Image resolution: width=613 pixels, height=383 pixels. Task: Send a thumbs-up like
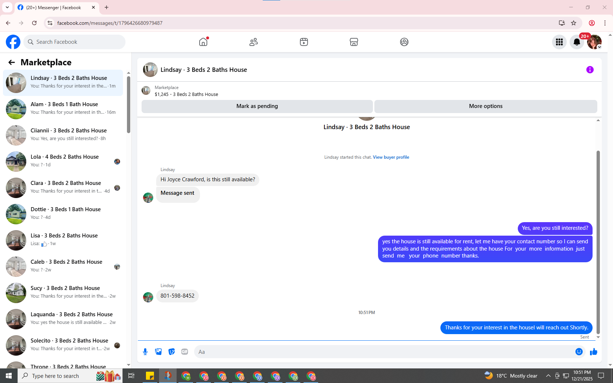coord(594,352)
